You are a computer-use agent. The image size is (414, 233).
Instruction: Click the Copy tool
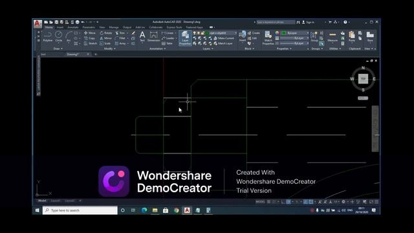pos(89,38)
